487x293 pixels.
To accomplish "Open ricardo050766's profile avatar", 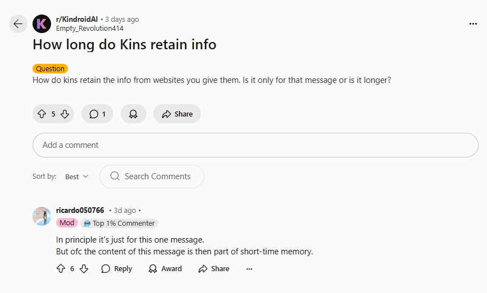I will click(42, 216).
